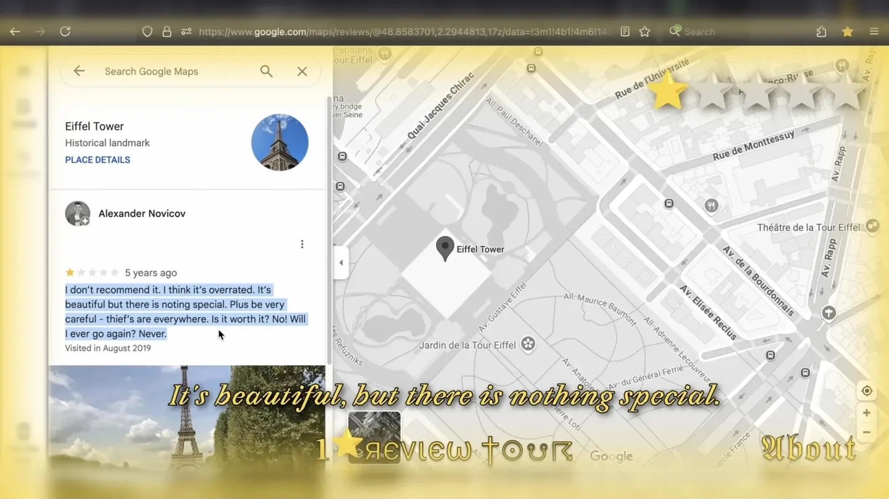Go back using the Maps panel arrow
Image resolution: width=889 pixels, height=499 pixels.
[79, 72]
